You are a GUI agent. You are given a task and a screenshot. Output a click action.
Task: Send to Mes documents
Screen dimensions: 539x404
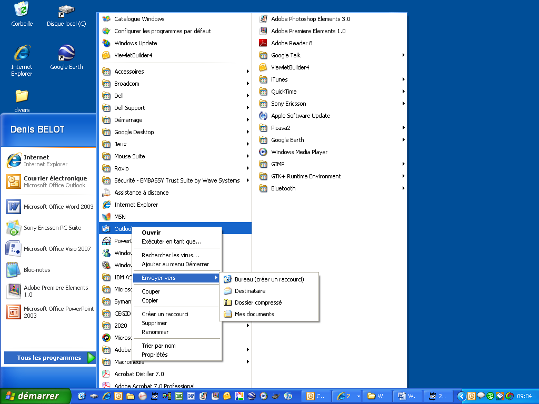(269, 314)
